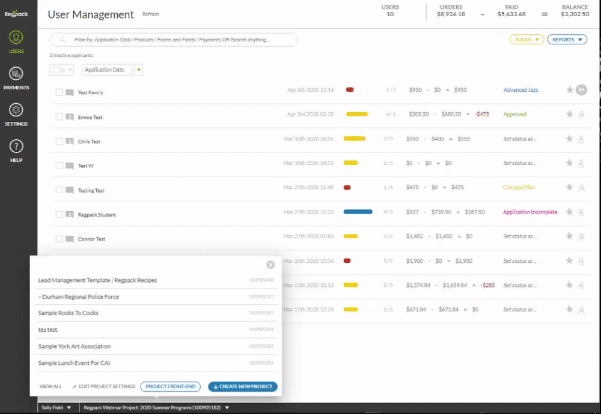
Task: Set status for Test W
Action: click(x=520, y=163)
